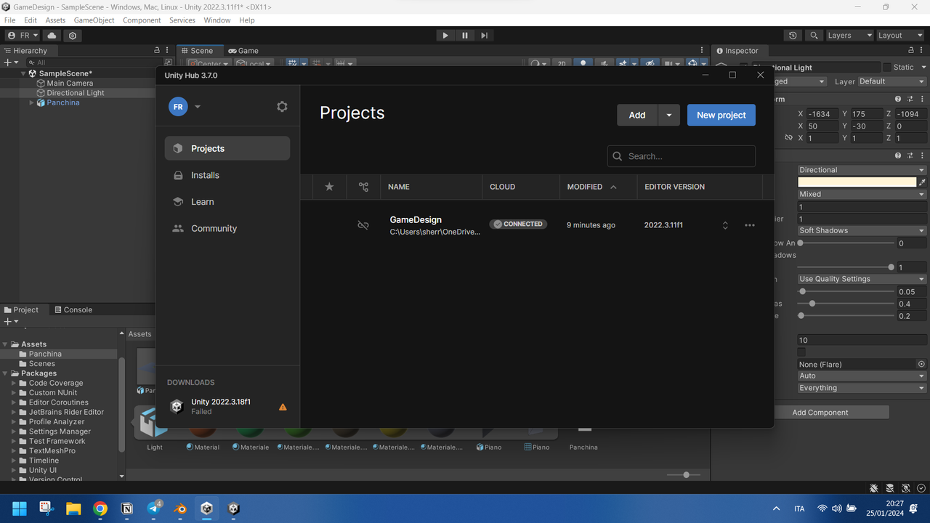Open the editor version selector arrows
930x523 pixels.
(x=725, y=225)
